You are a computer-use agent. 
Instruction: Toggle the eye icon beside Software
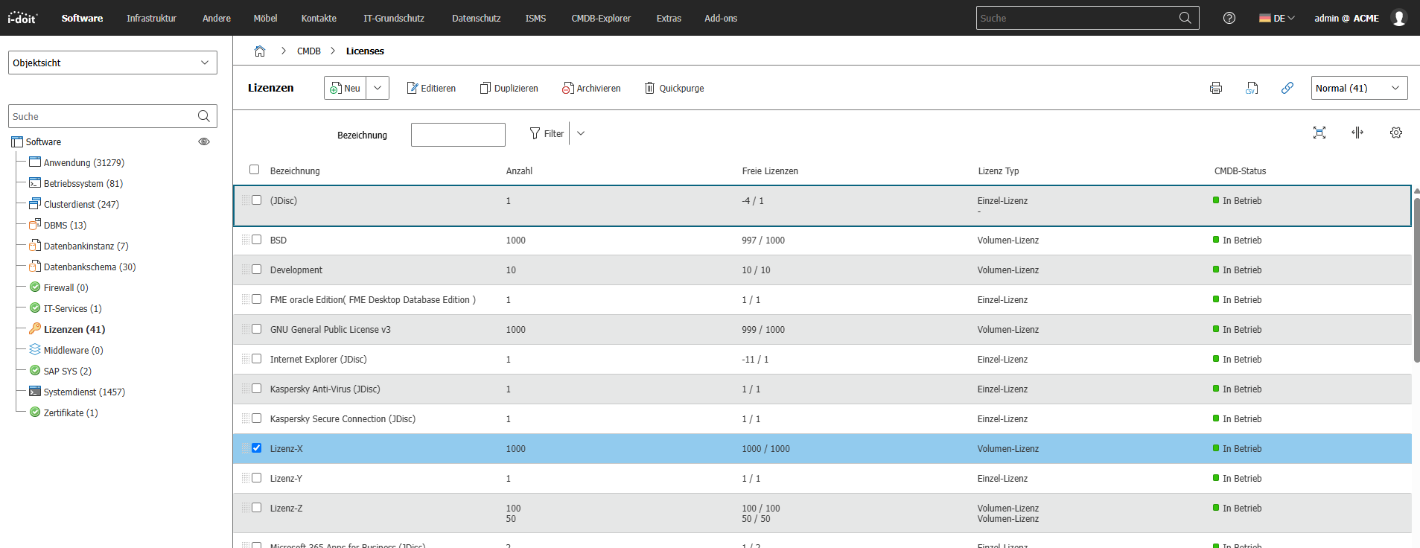point(204,141)
